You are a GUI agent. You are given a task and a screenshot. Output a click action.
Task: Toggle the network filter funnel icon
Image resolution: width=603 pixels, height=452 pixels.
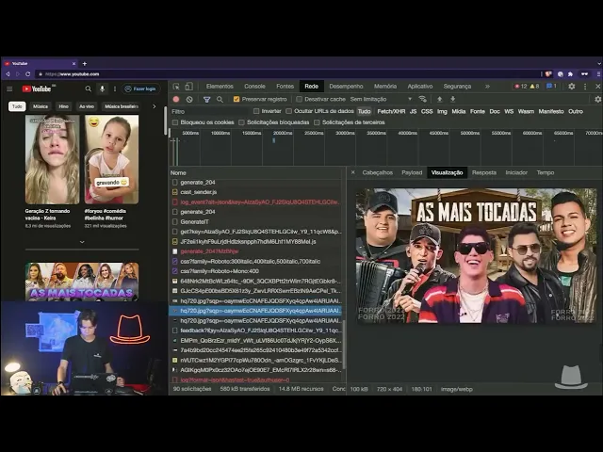(207, 99)
